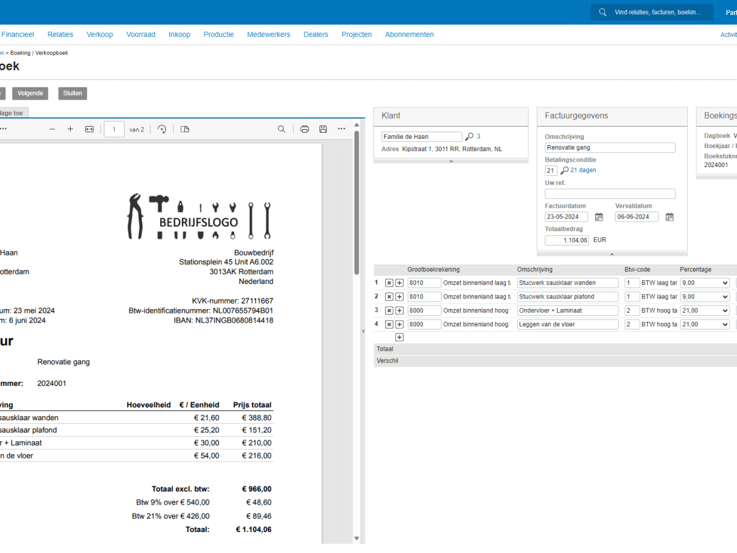The image size is (737, 553).
Task: Save the invoice PDF with the disk icon
Action: (323, 129)
